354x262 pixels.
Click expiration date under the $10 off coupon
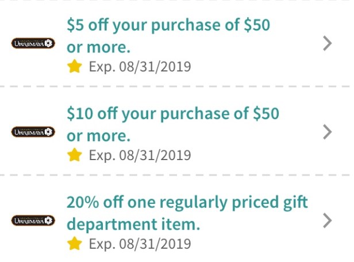click(140, 155)
